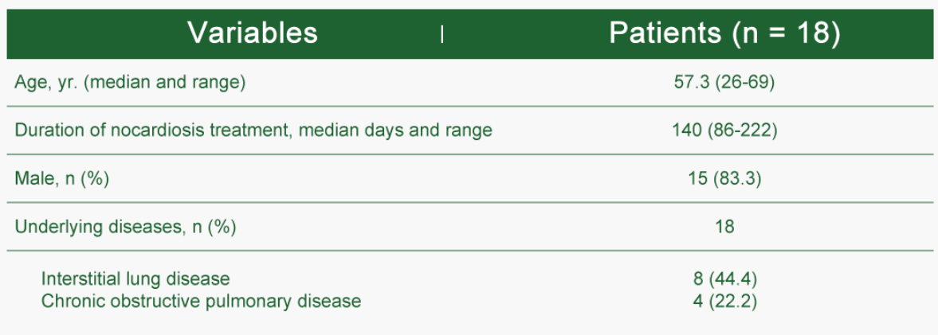
Task: Select the Age, yr. row label
Action: tap(130, 83)
